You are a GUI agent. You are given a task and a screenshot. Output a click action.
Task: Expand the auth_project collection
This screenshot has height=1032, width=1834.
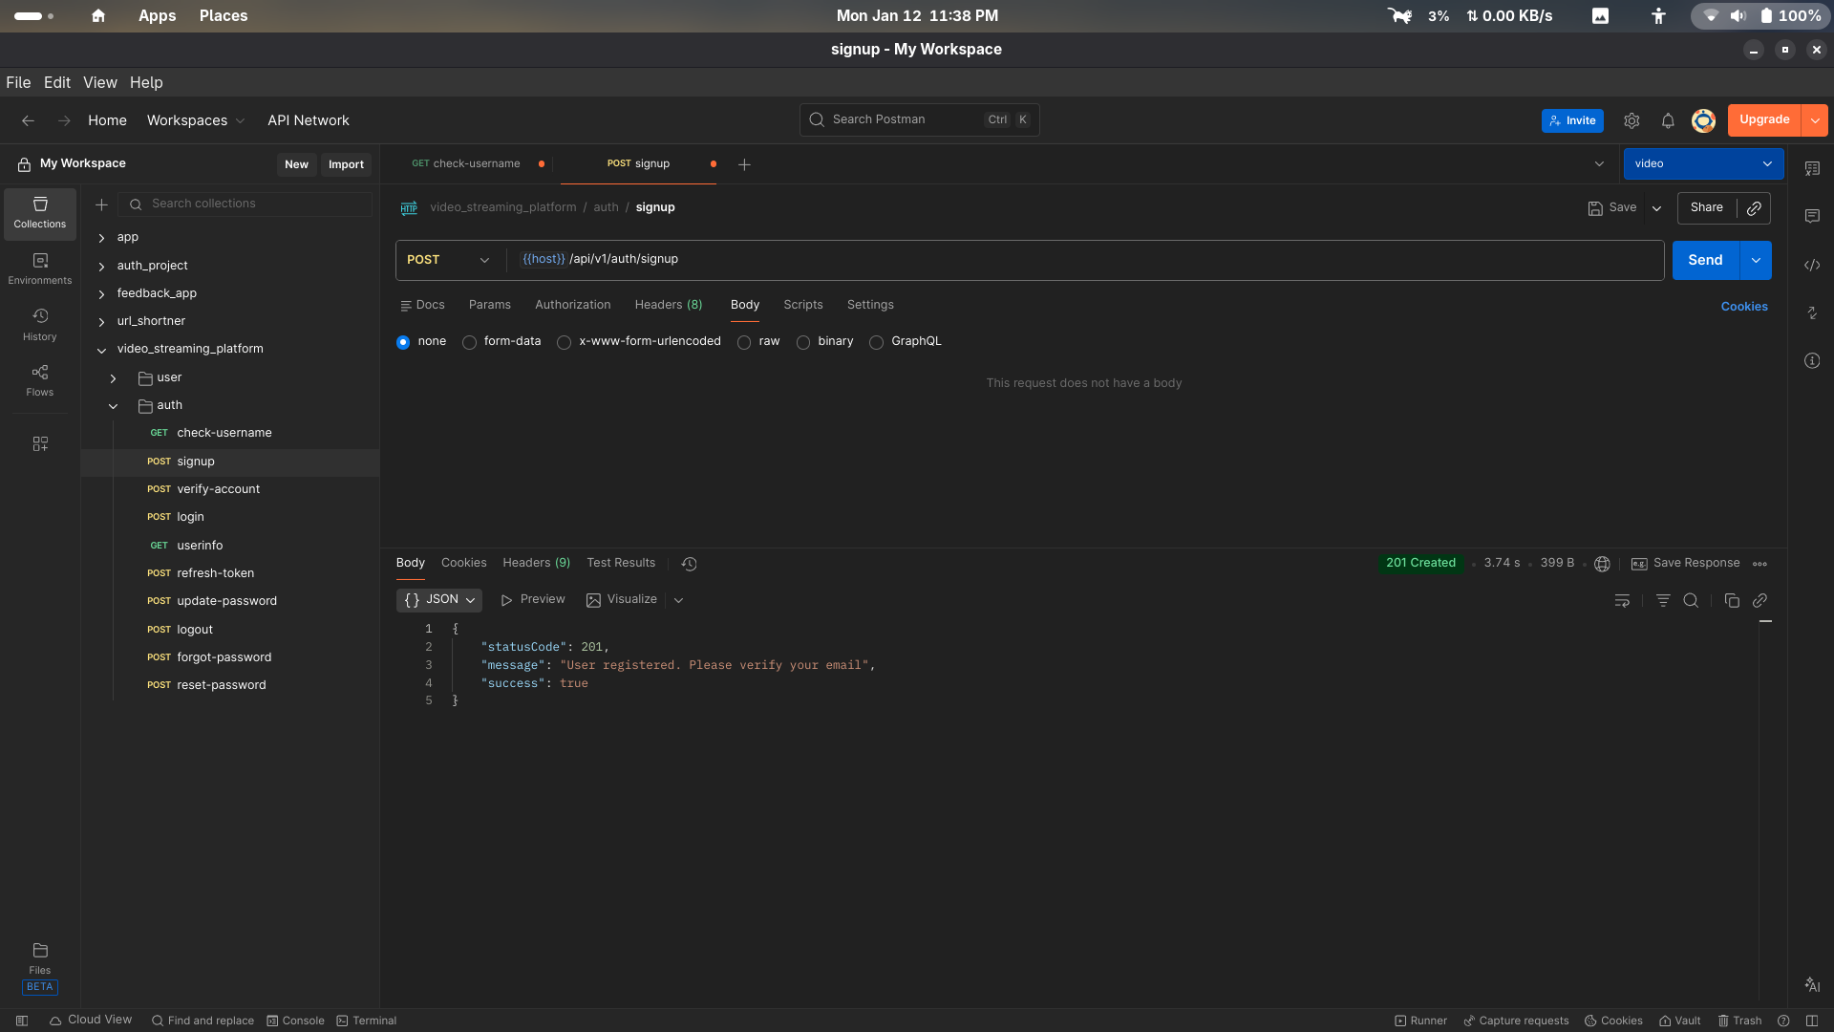101,267
